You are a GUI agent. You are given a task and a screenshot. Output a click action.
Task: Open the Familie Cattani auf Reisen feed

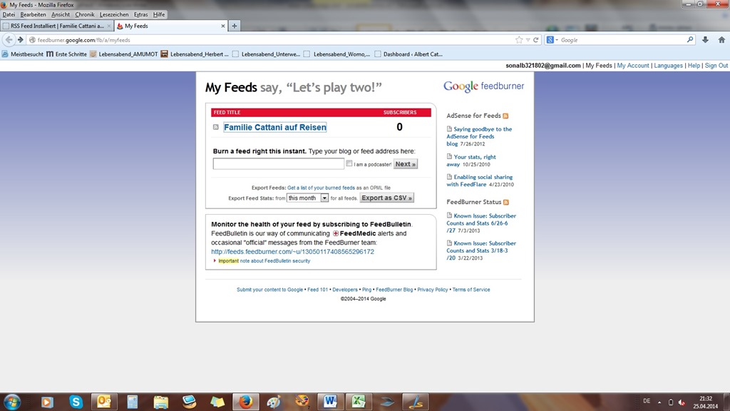(274, 128)
